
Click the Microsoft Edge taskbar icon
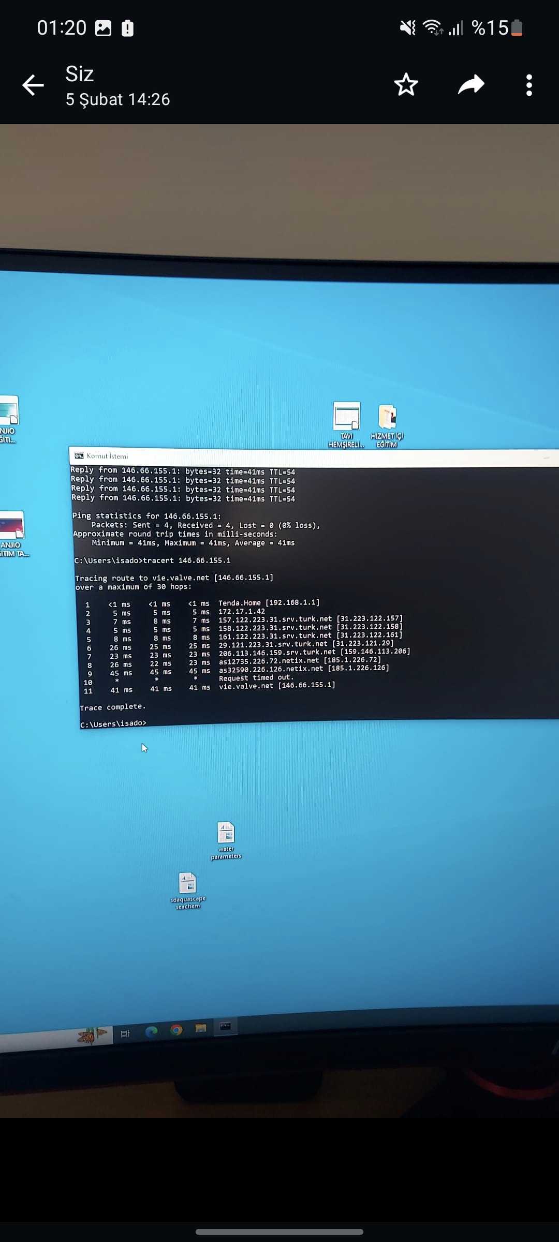(x=151, y=1031)
